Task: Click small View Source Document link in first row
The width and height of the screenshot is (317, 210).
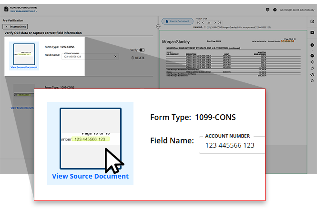Action: tap(24, 67)
